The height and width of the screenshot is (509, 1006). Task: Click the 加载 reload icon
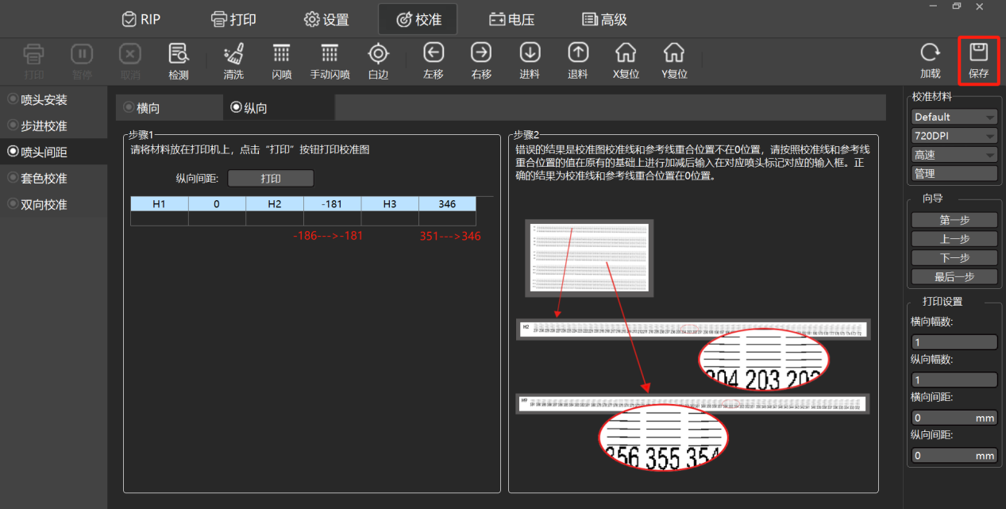click(x=930, y=54)
